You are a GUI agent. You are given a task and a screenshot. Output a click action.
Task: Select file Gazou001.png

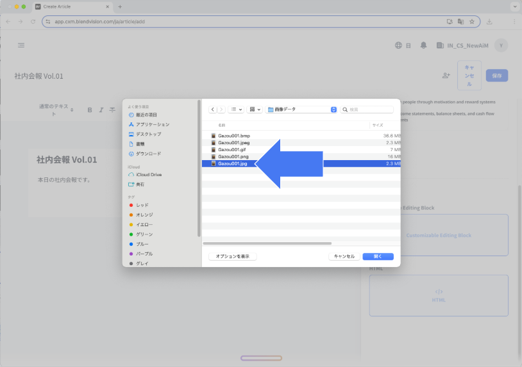(x=301, y=156)
